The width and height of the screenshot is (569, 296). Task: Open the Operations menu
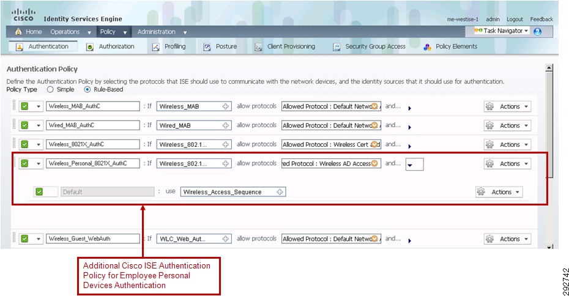tap(71, 32)
